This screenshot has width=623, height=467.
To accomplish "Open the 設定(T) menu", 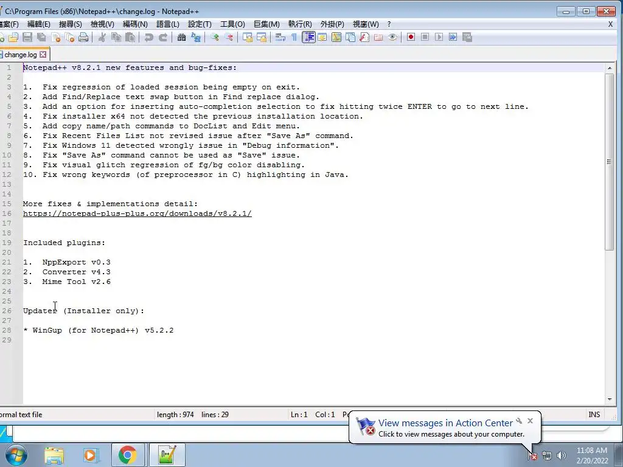I will click(x=200, y=24).
